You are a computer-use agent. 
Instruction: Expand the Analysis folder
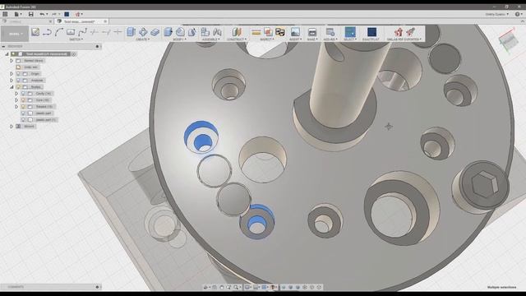[12, 81]
